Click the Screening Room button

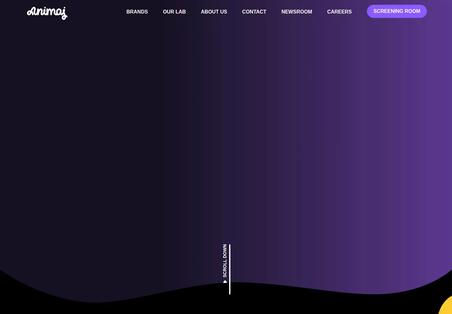tap(397, 11)
